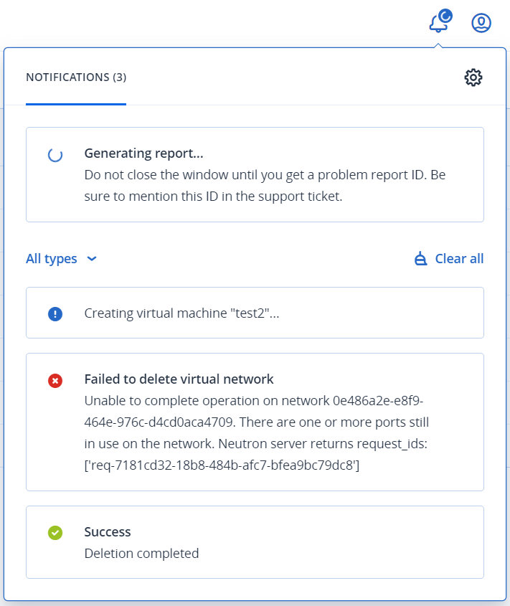Image resolution: width=510 pixels, height=606 pixels.
Task: Open the Failed to delete virtual network heading
Action: pos(179,379)
